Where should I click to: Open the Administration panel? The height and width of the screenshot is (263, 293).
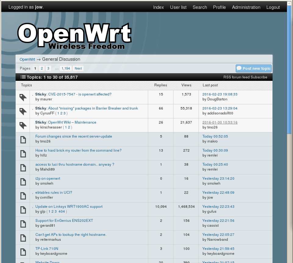[x=246, y=7]
